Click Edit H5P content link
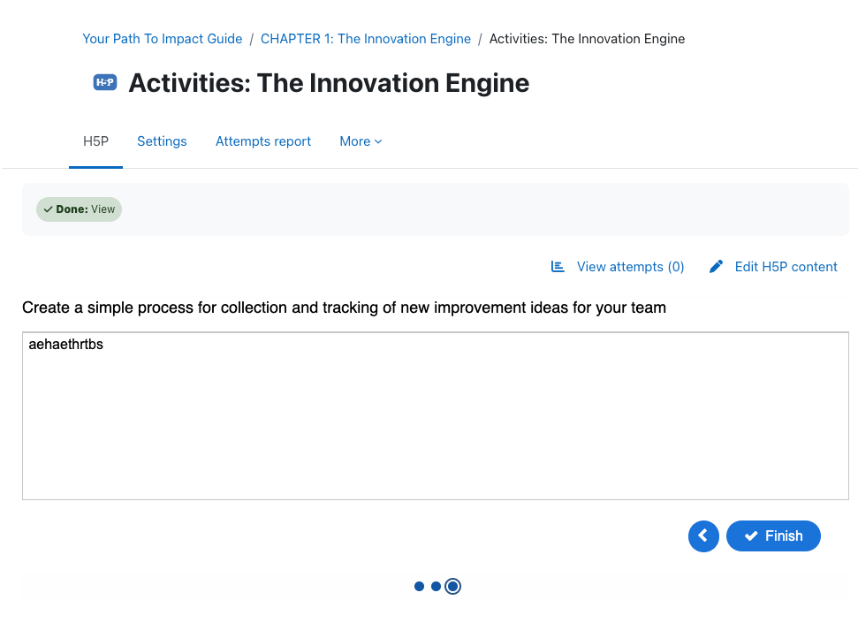 pos(773,267)
